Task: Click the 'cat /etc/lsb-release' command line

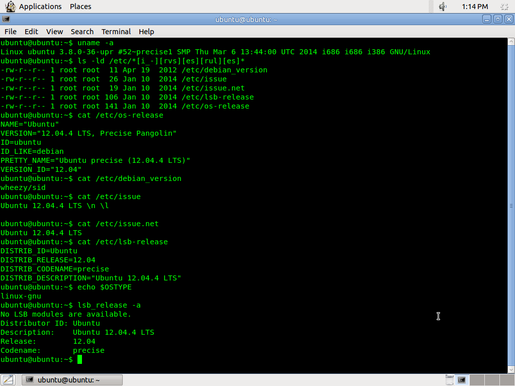Action: [x=84, y=242]
